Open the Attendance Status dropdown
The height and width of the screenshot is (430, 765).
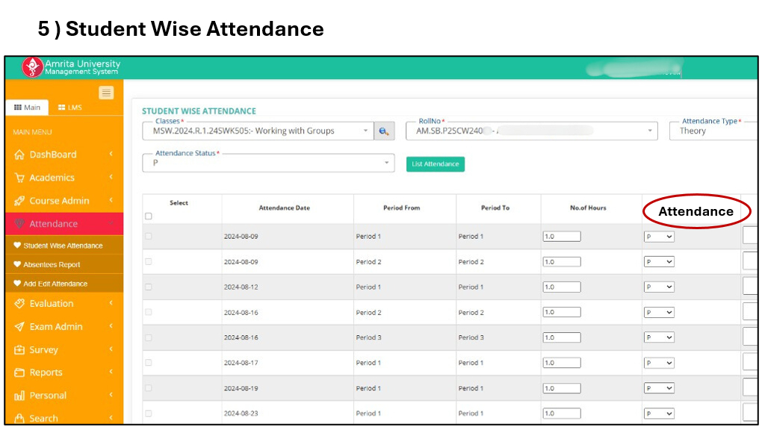pyautogui.click(x=267, y=162)
